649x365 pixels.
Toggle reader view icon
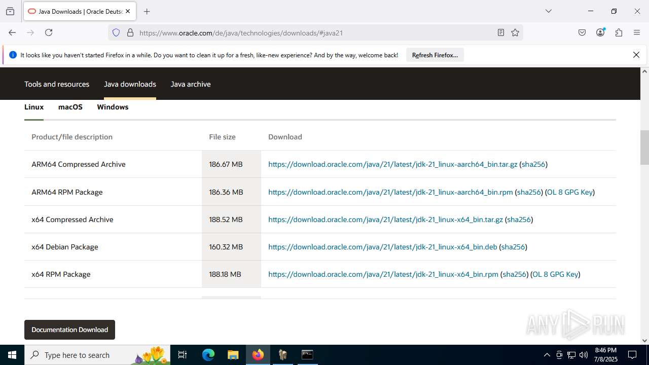501,32
